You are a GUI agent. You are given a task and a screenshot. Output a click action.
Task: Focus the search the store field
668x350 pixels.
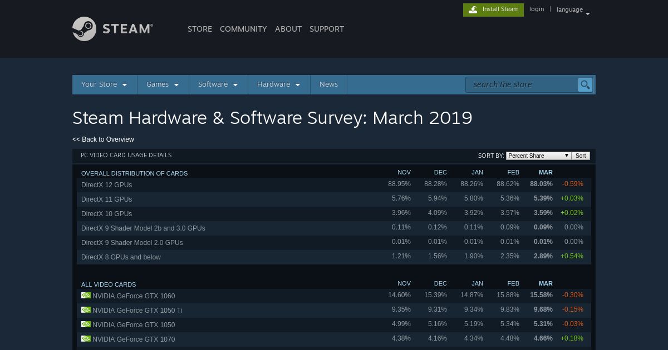point(522,84)
